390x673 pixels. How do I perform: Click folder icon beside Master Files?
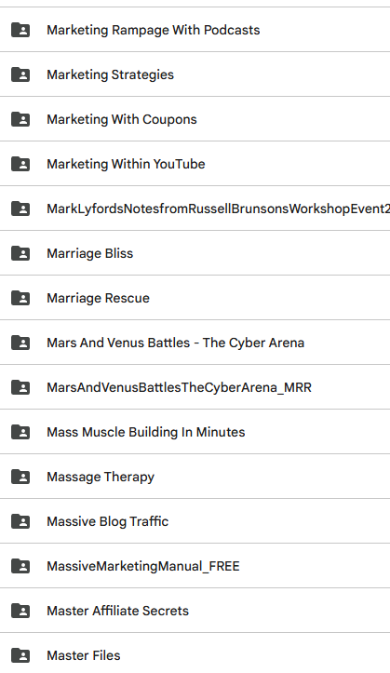20,655
